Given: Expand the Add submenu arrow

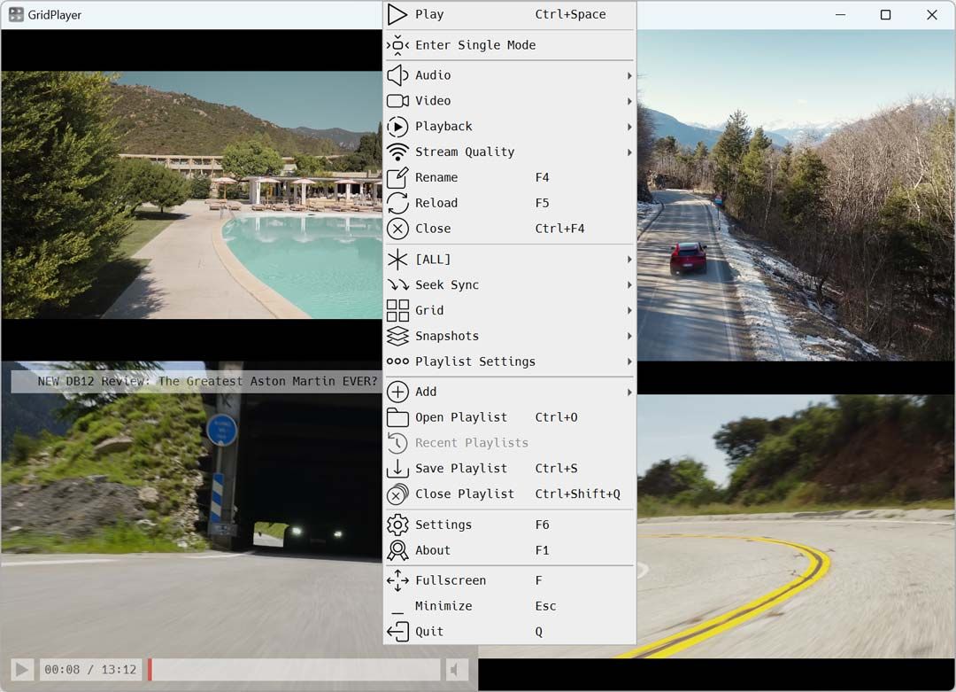Looking at the screenshot, I should point(629,392).
